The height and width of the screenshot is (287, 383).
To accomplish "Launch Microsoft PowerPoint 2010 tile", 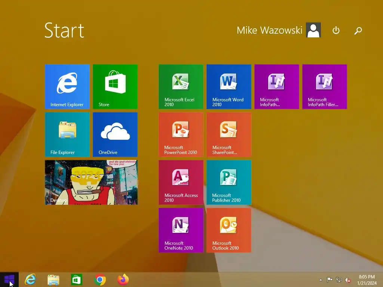I will 181,134.
